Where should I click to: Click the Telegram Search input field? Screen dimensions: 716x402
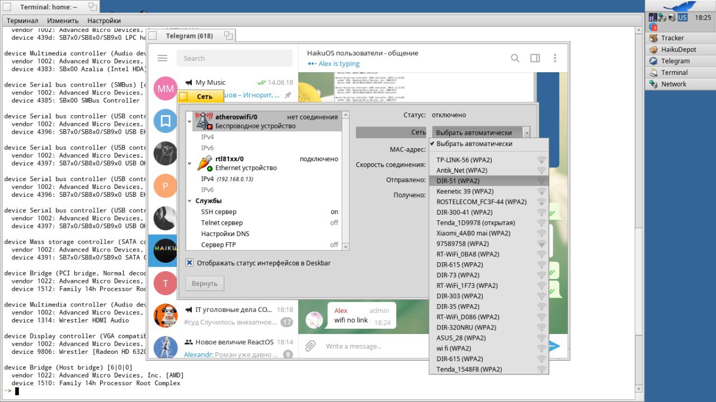(x=234, y=58)
